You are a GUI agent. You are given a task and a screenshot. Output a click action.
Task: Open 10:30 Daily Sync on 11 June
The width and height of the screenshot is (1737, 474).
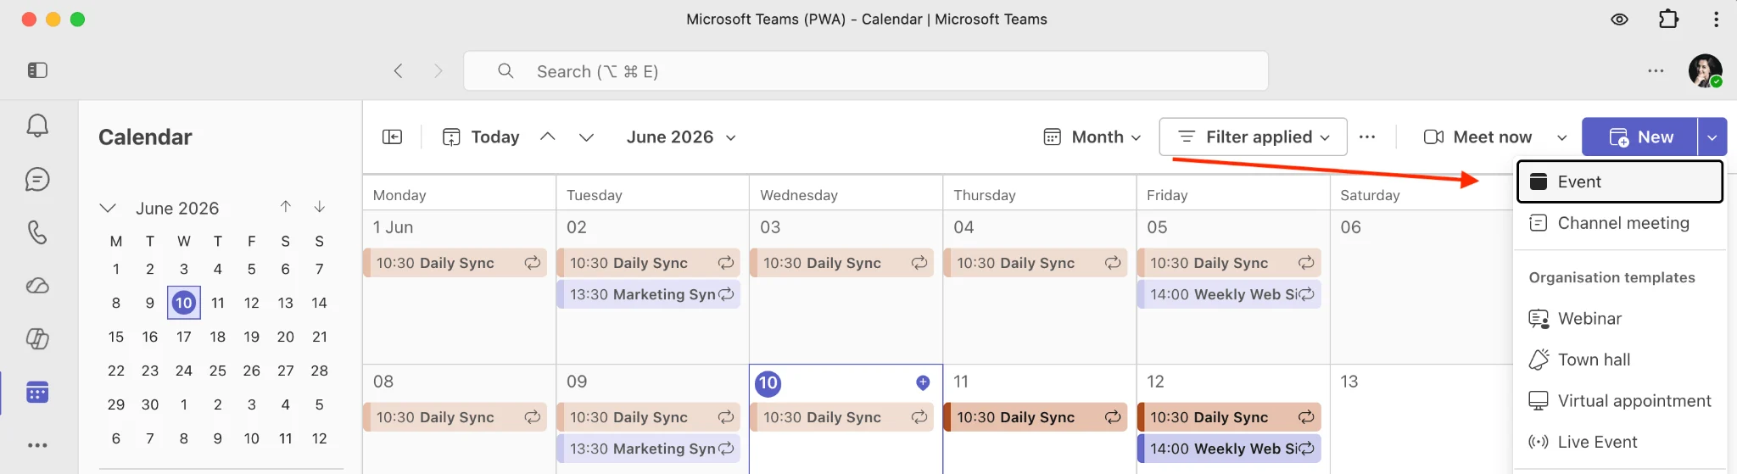click(x=1036, y=417)
